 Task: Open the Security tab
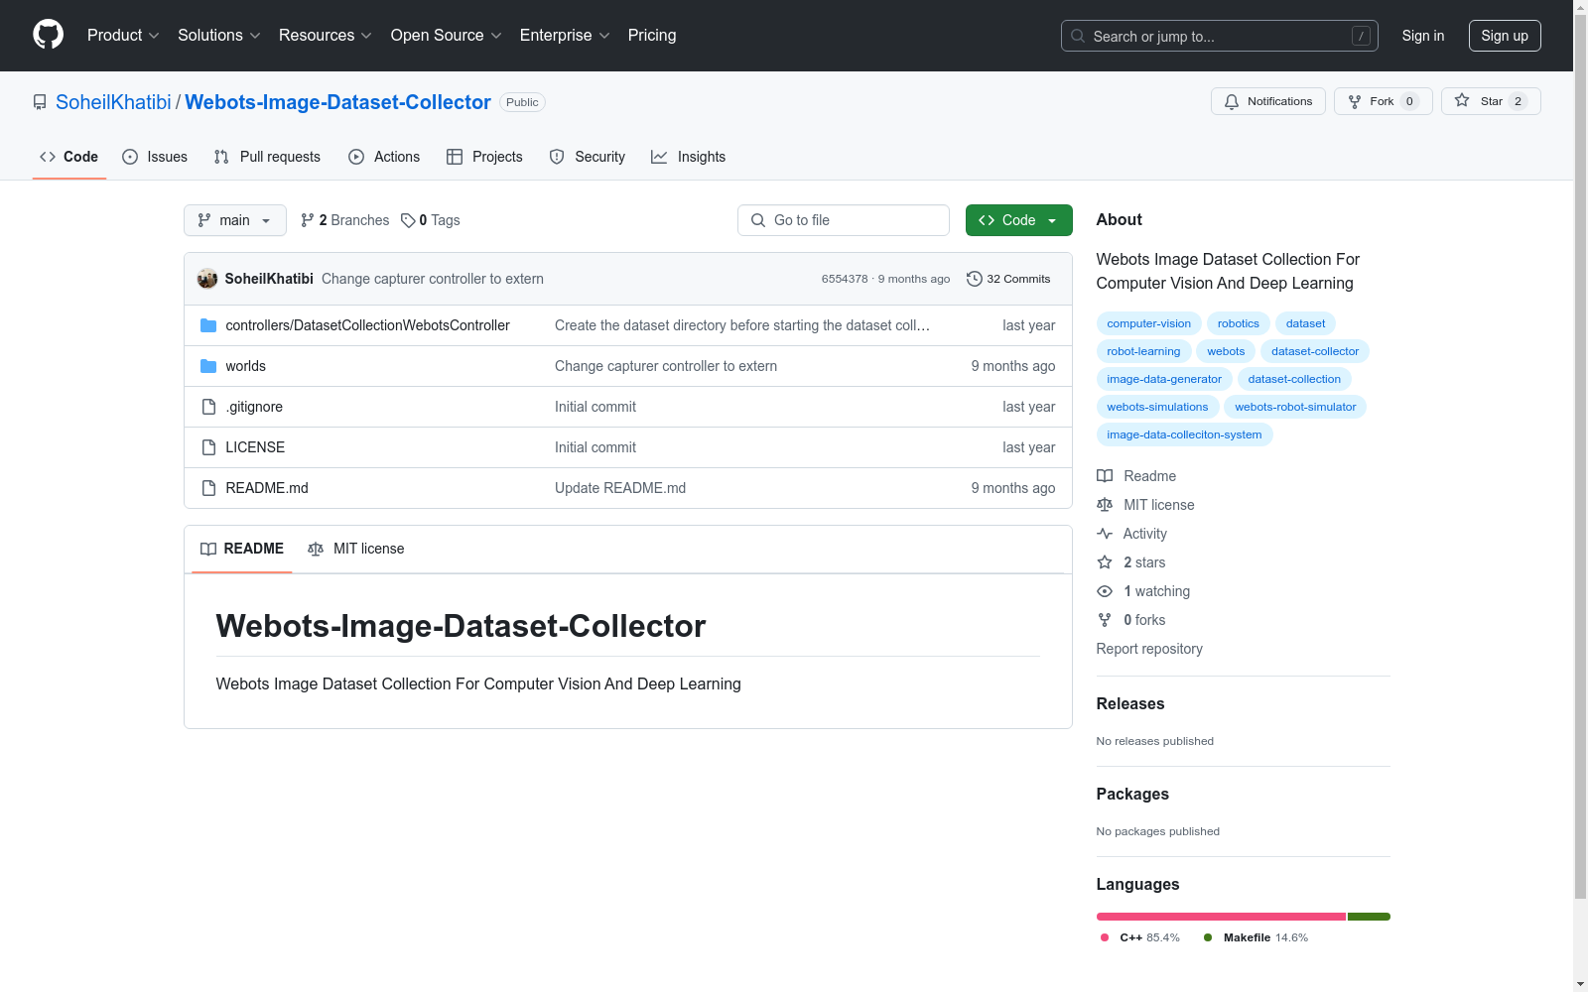[x=588, y=157]
